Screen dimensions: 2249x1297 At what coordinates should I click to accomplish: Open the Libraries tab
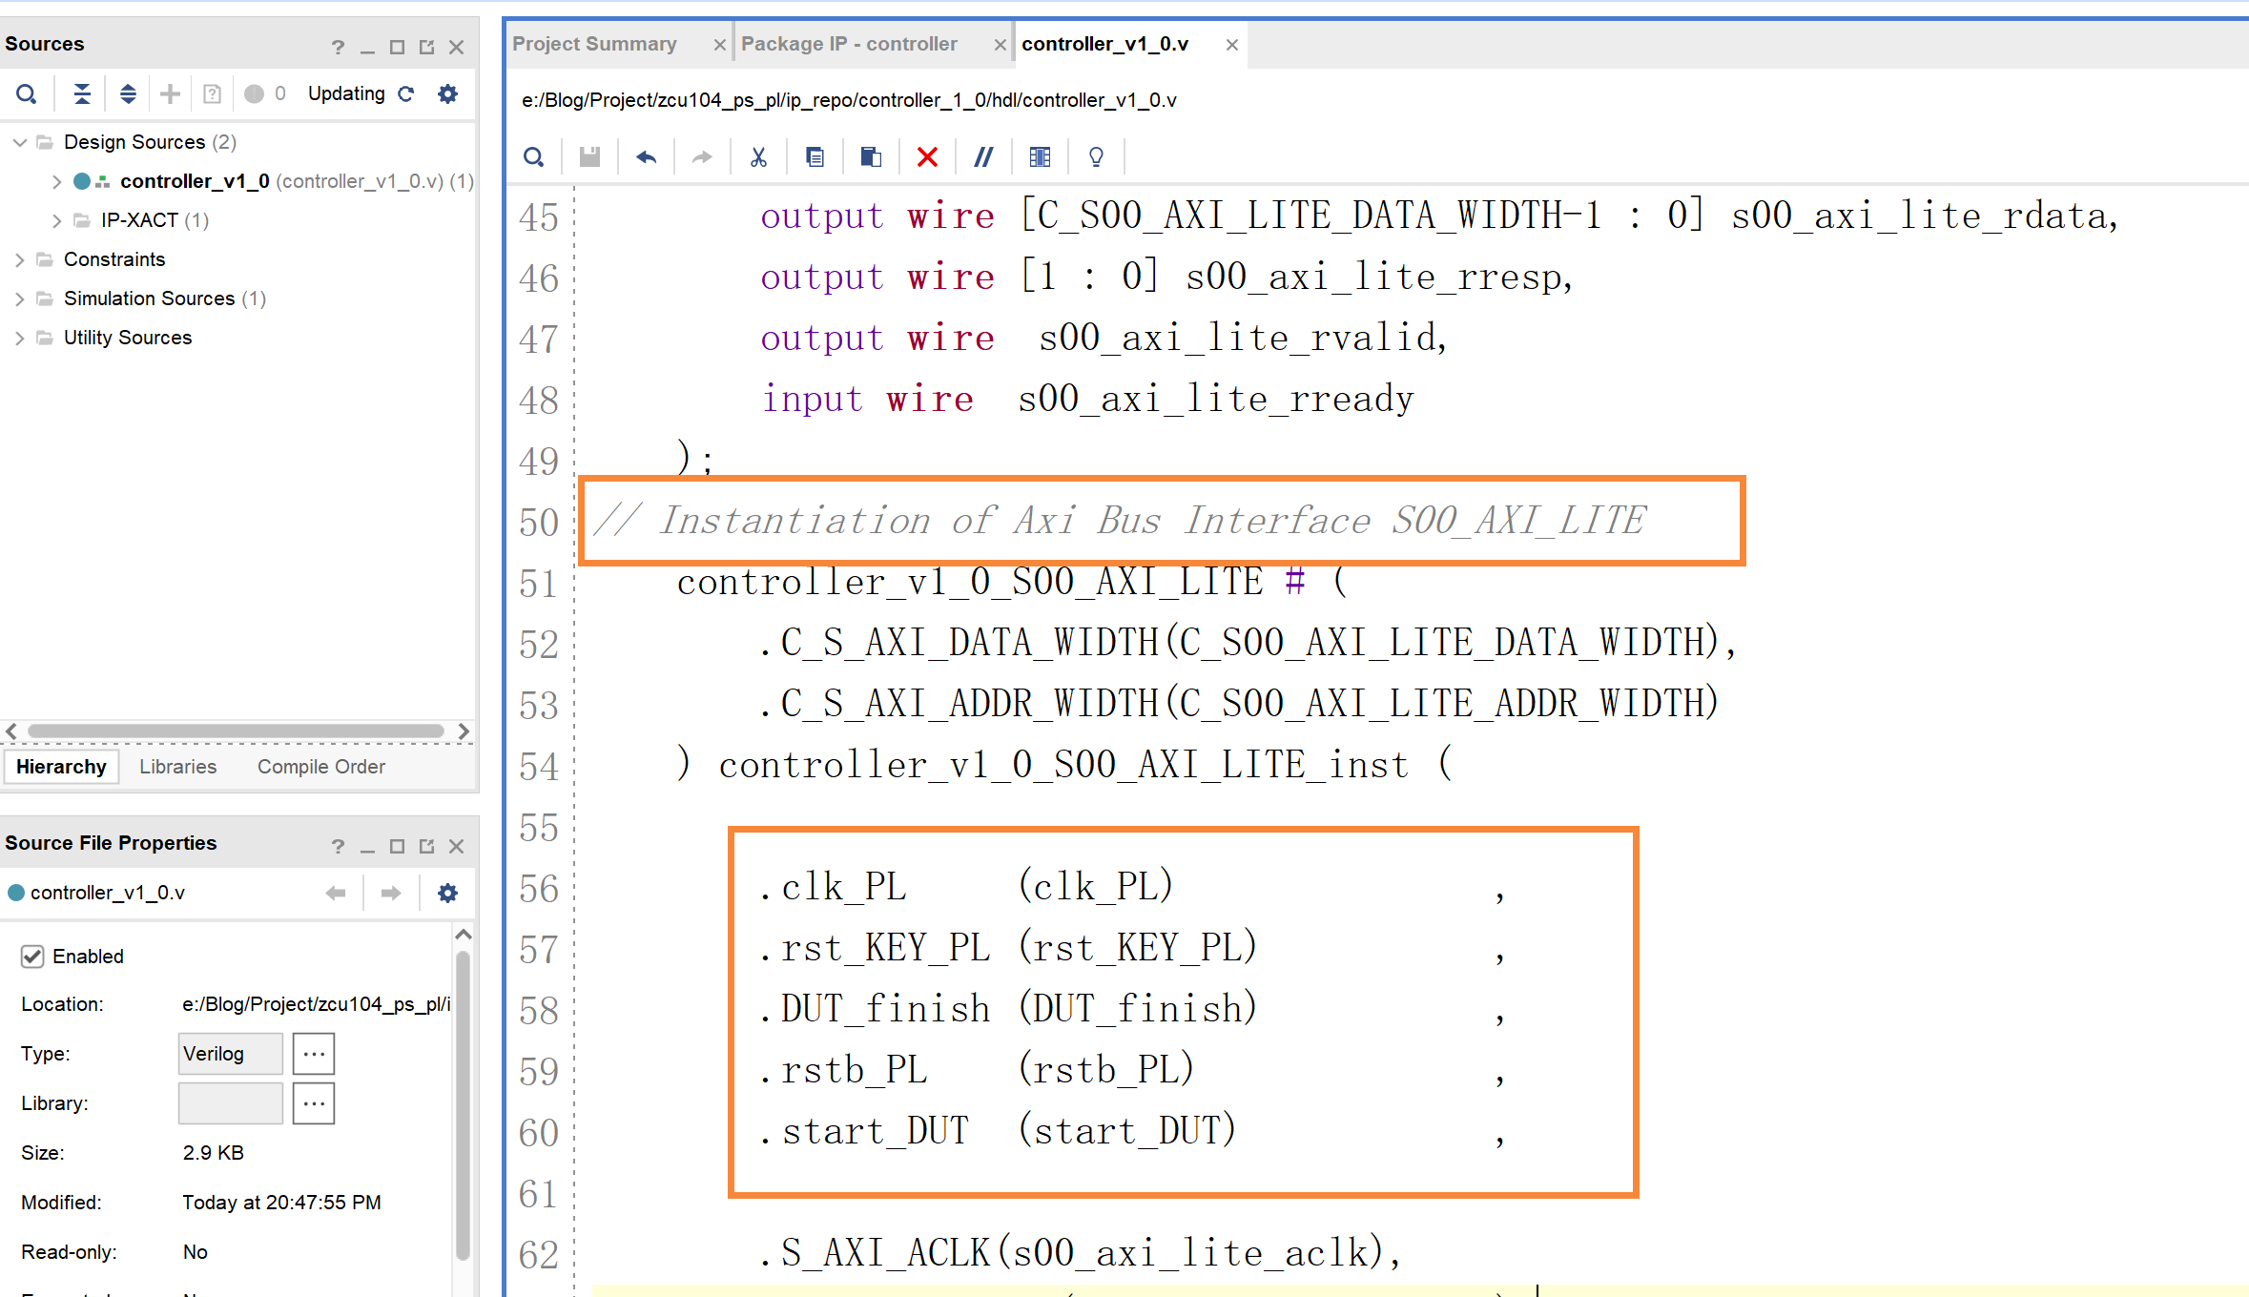(177, 767)
